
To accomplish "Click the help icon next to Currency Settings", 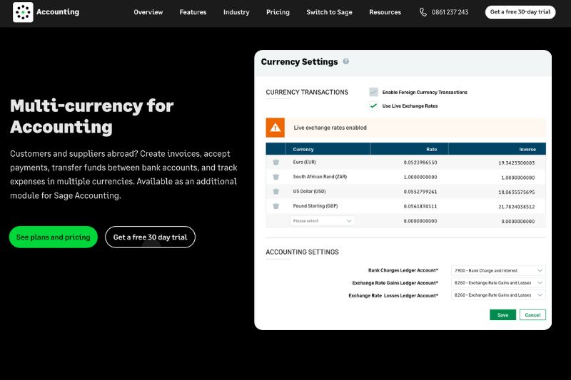I will point(346,61).
